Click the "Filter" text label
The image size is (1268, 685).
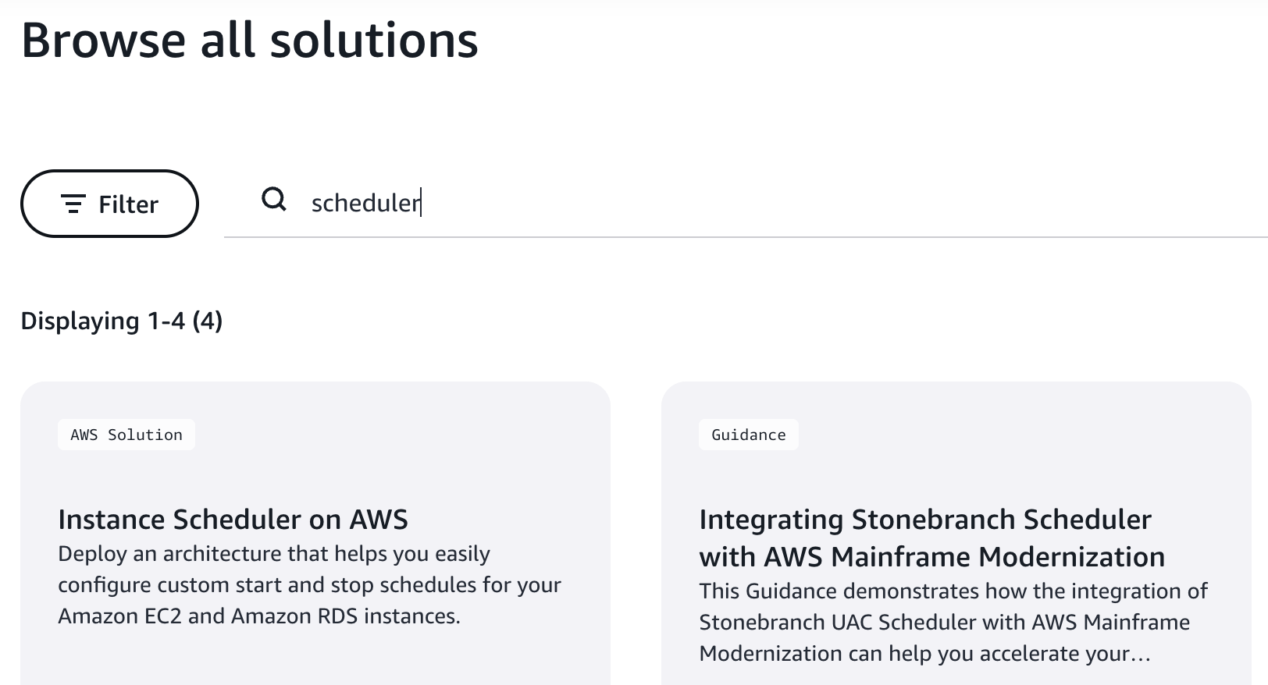128,204
